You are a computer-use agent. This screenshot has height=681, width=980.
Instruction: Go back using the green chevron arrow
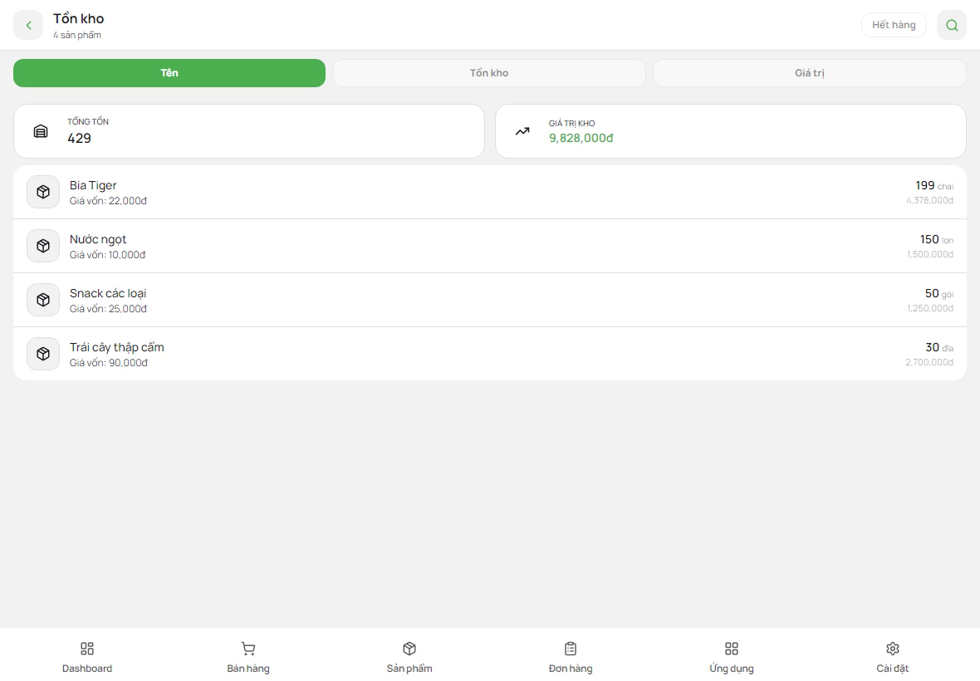pyautogui.click(x=28, y=25)
